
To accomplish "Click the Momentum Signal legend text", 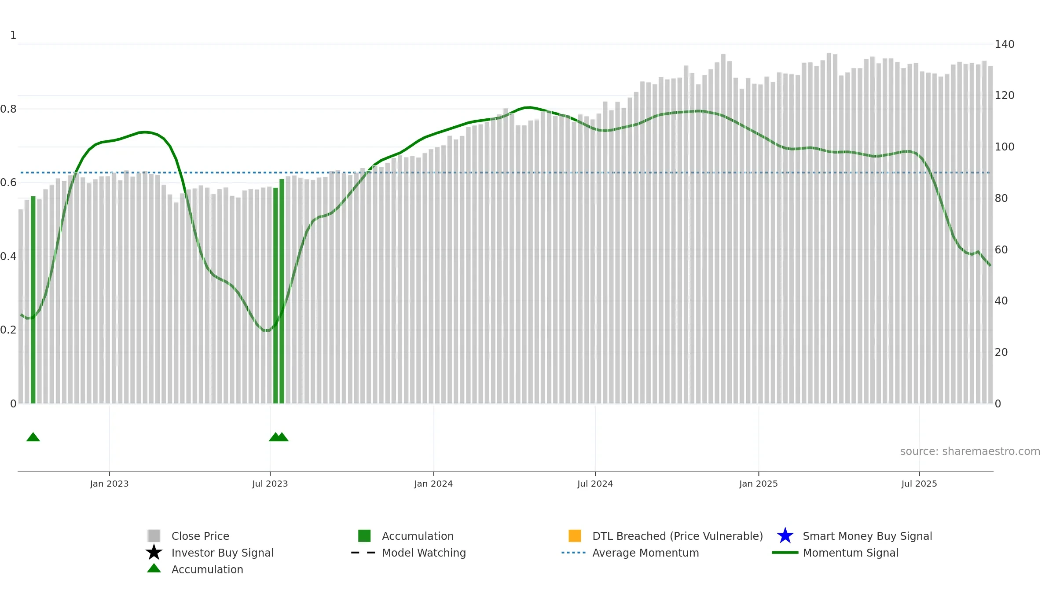I will 851,553.
